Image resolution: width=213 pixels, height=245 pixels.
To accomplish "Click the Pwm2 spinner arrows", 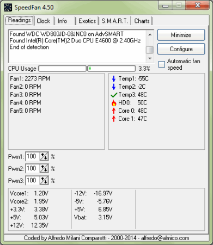I will pyautogui.click(x=44, y=169).
